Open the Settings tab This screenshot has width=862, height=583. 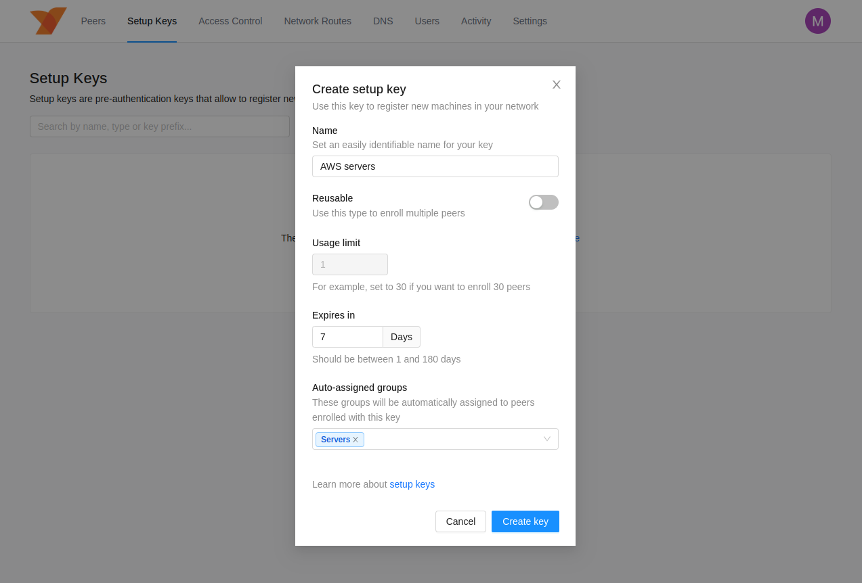(530, 21)
